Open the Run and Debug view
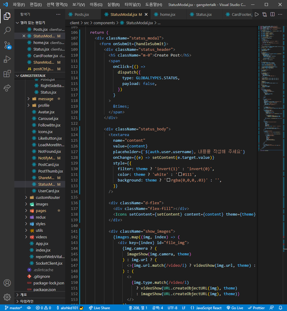 click(x=7, y=60)
